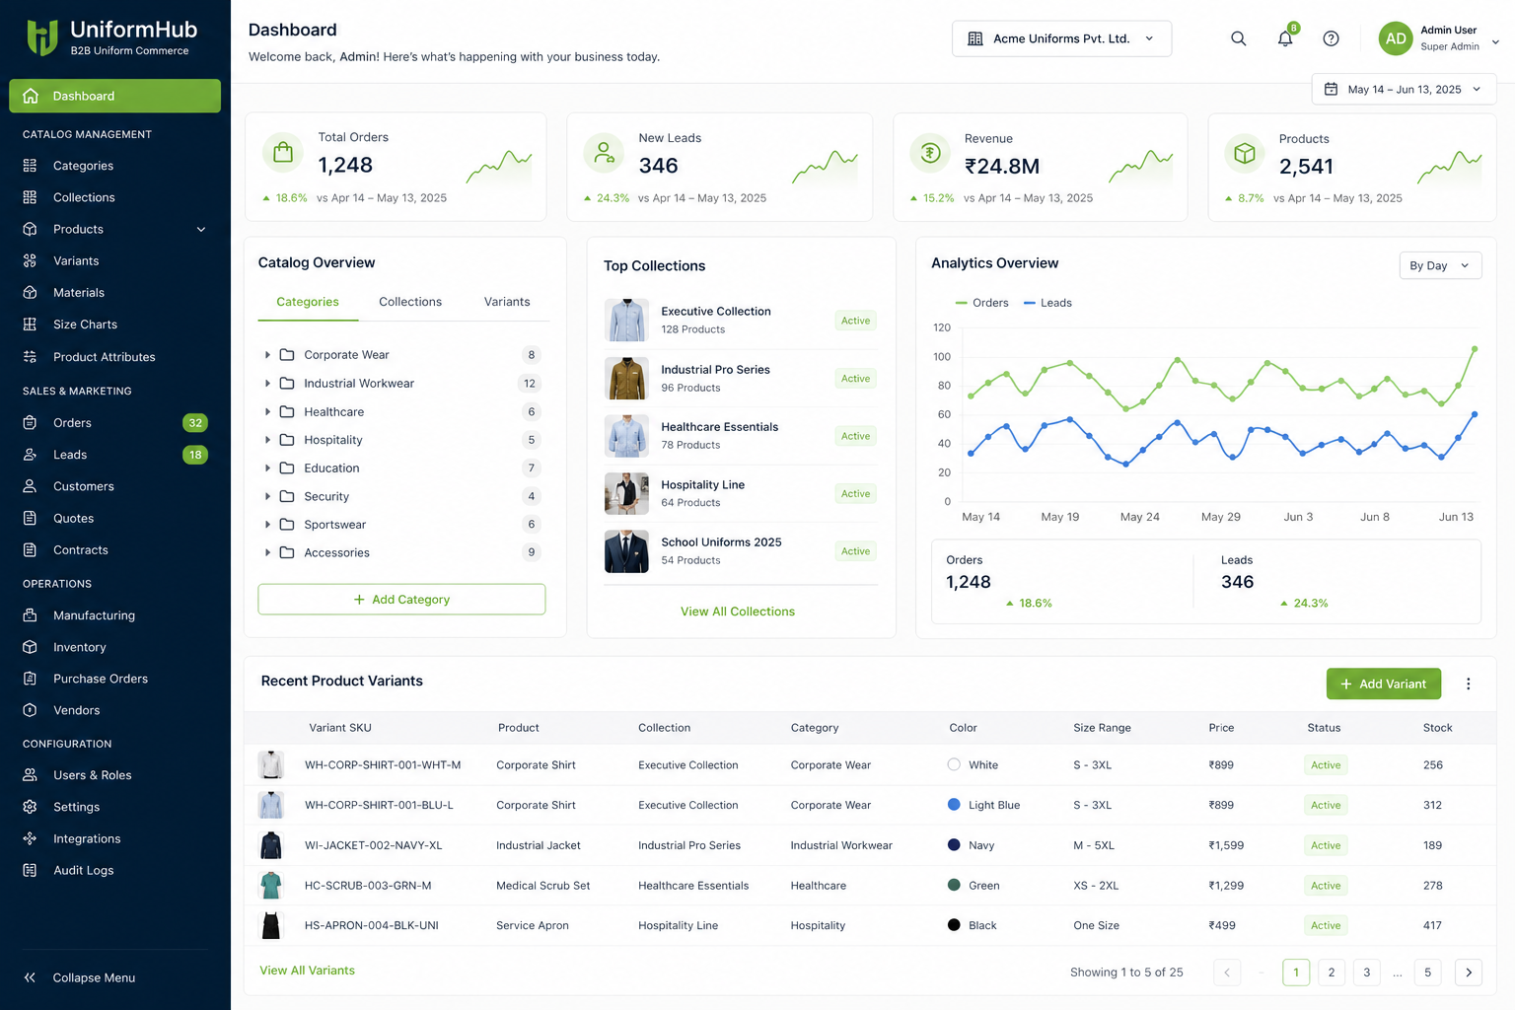Open the date range dropdown
The width and height of the screenshot is (1515, 1010).
tap(1404, 89)
